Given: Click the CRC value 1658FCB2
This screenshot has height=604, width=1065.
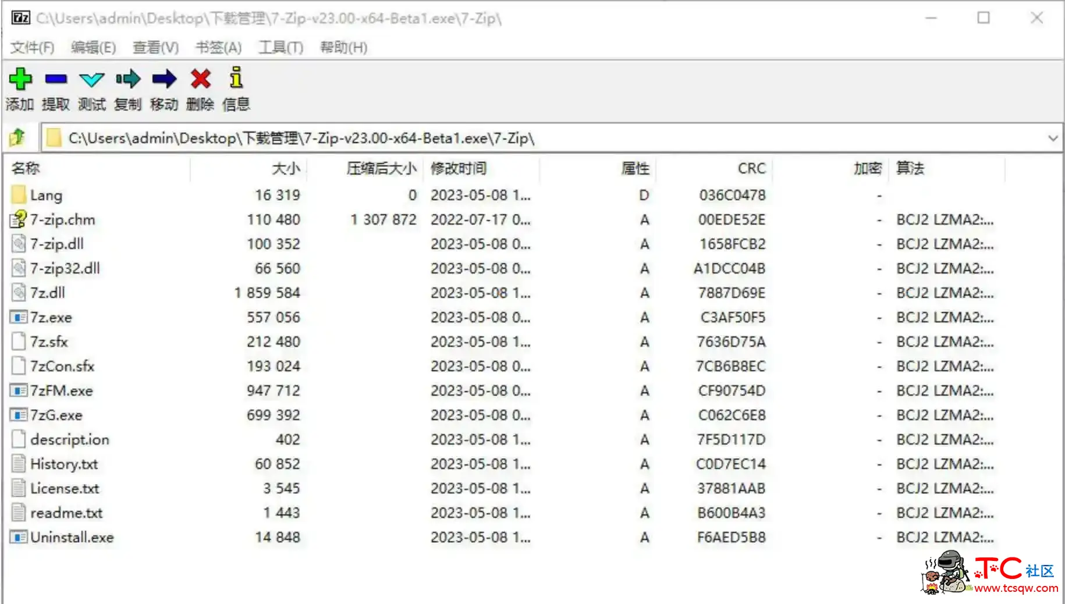Looking at the screenshot, I should (x=733, y=244).
